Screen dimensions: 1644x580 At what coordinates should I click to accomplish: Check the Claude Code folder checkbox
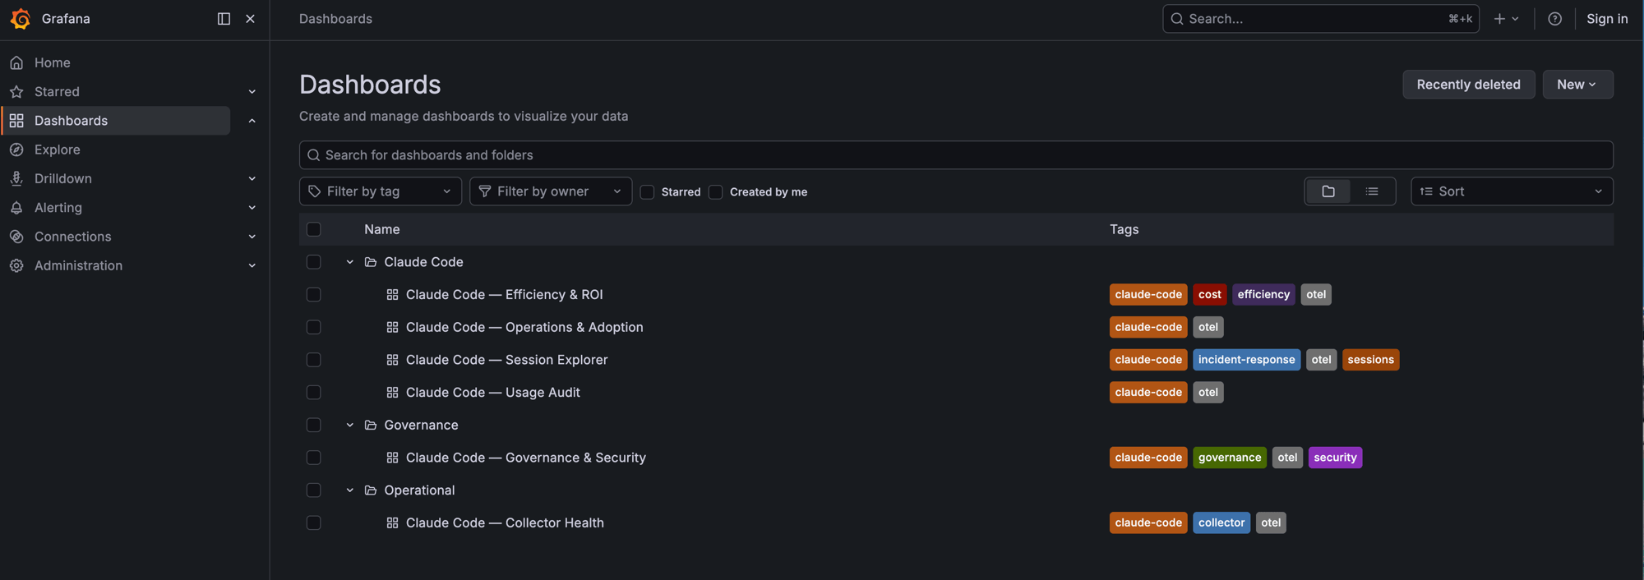coord(313,262)
